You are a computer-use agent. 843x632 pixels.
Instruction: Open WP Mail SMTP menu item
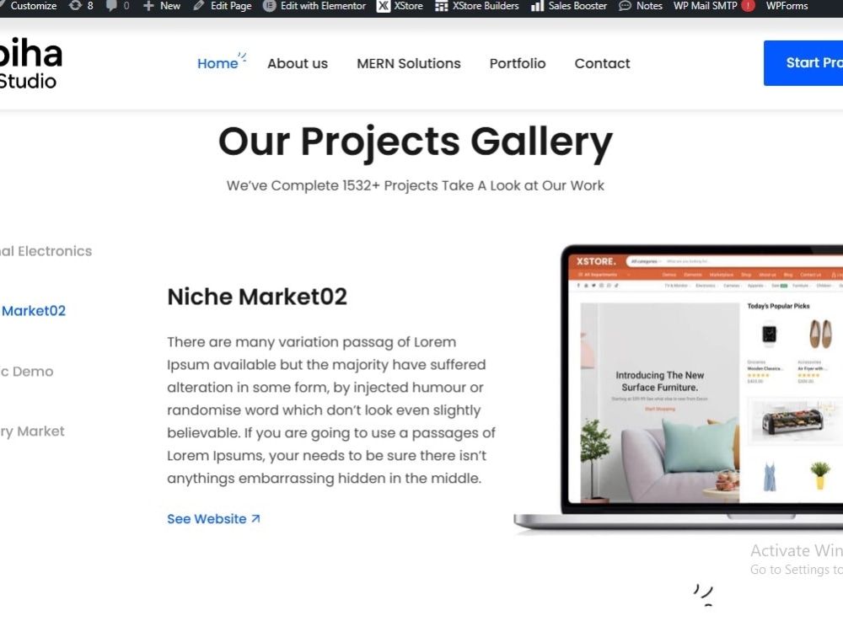pyautogui.click(x=705, y=6)
